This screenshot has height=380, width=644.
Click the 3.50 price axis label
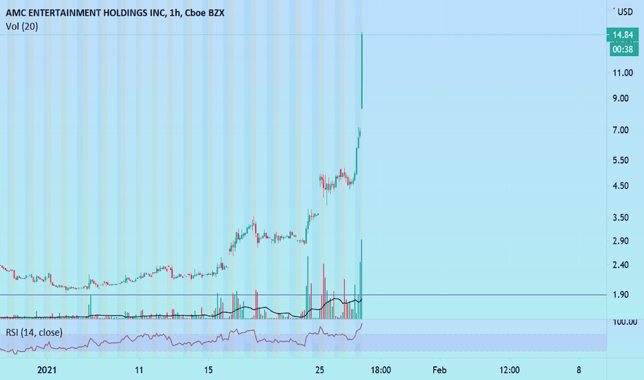click(621, 218)
